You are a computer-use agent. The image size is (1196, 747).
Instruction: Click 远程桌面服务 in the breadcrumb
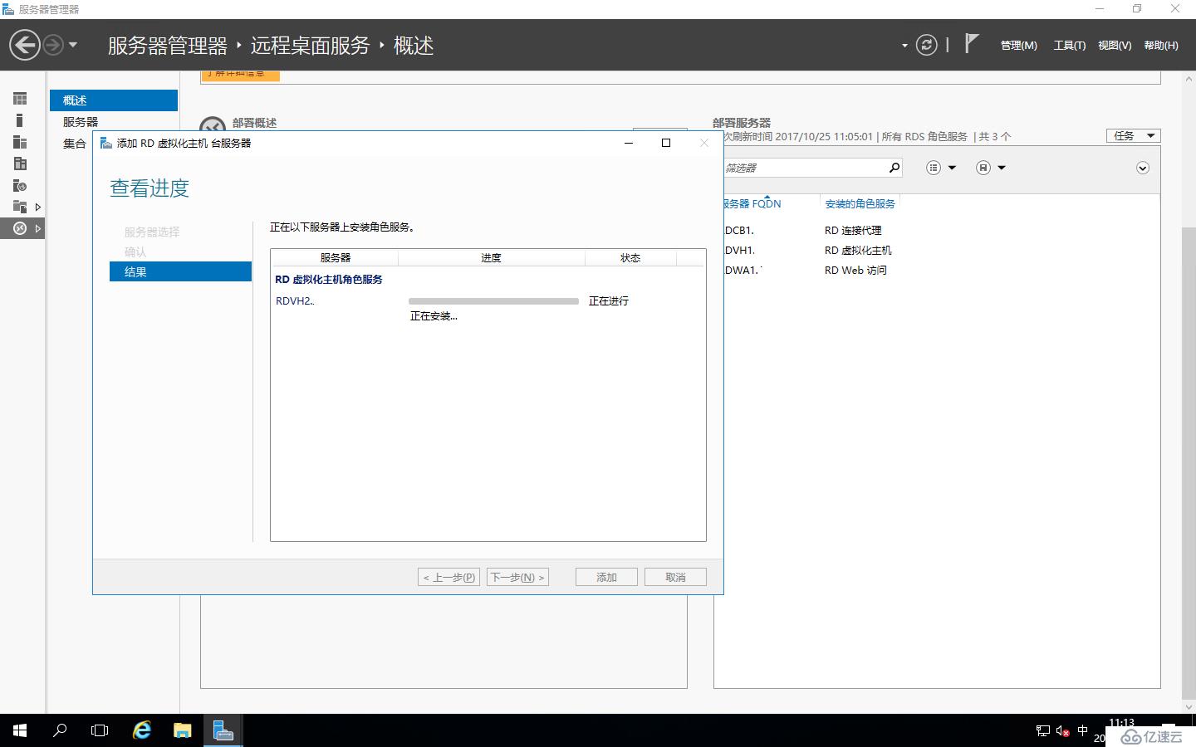coord(310,46)
